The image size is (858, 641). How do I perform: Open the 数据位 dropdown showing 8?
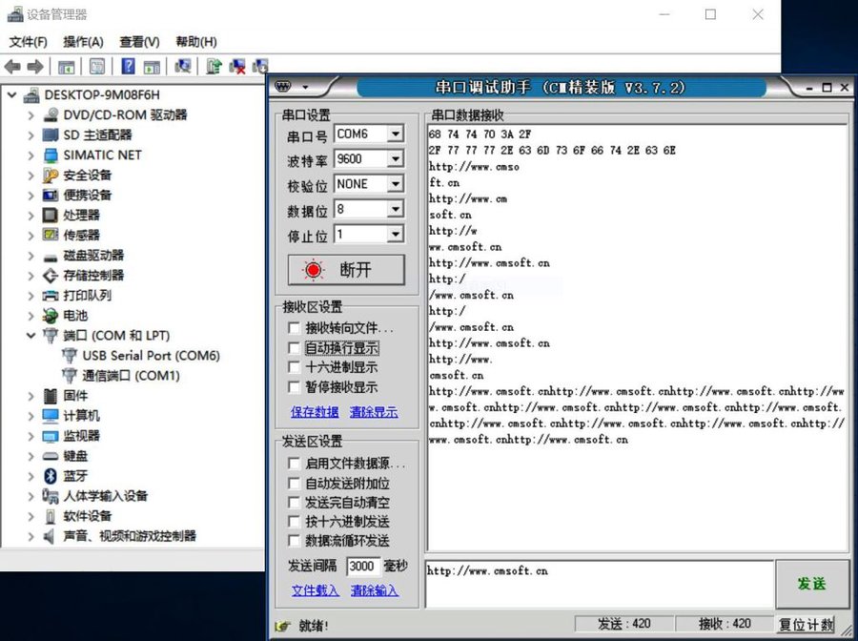click(x=395, y=209)
